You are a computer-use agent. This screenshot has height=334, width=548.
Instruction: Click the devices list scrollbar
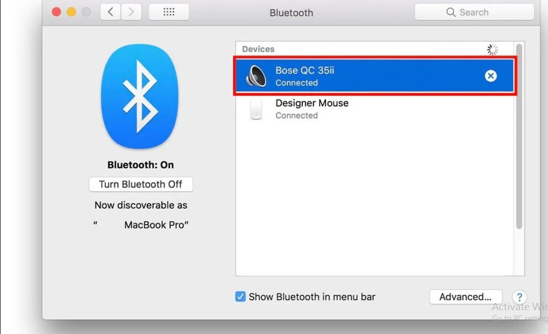click(519, 136)
